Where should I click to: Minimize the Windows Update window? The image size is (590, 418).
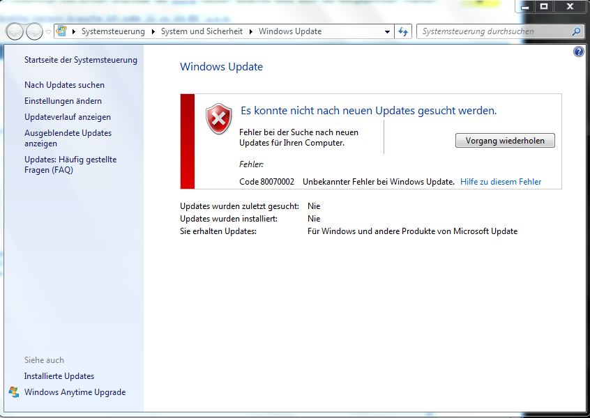point(526,7)
